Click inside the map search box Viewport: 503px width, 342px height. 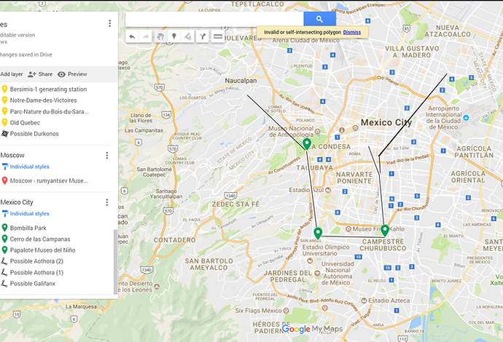(214, 19)
